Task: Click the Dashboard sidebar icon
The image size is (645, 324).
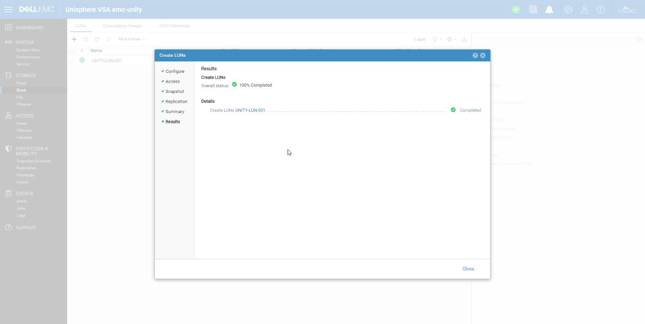Action: [8, 27]
